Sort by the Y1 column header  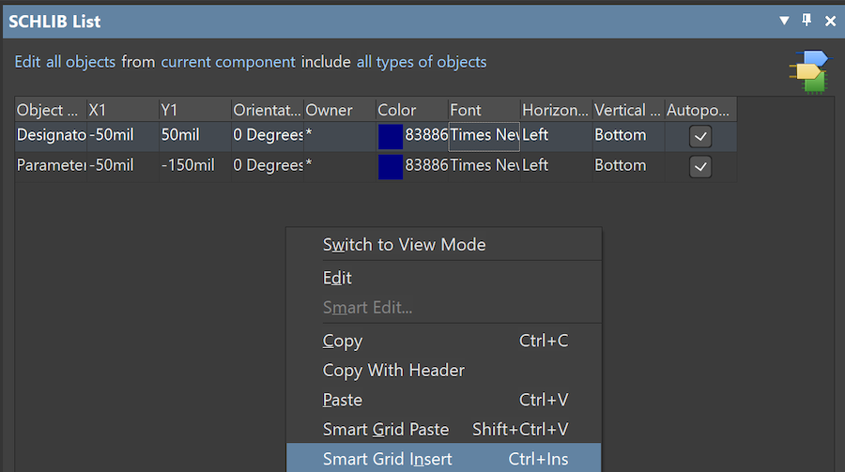(195, 110)
